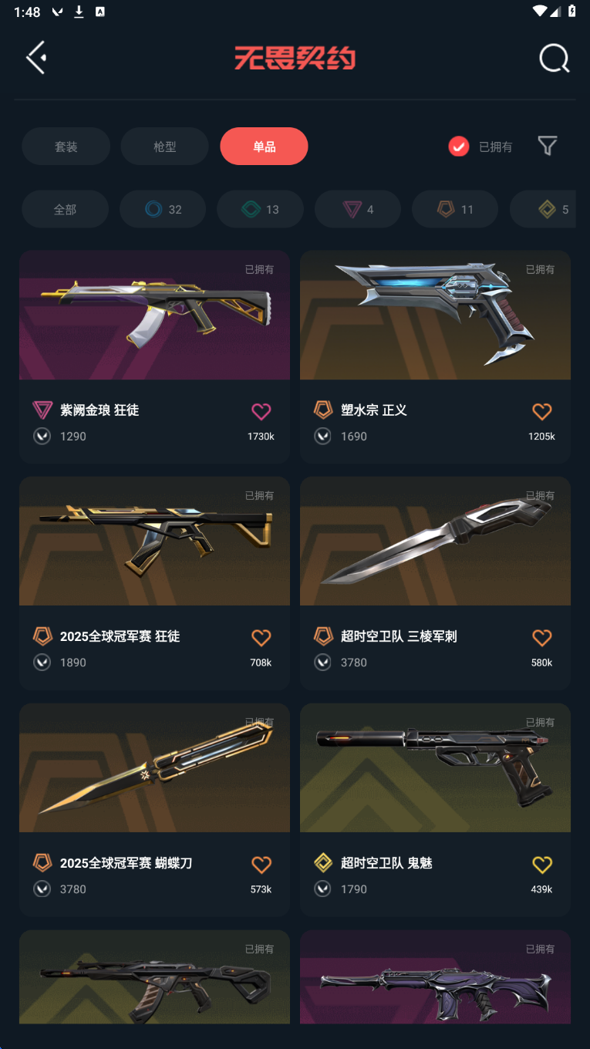Tap yellow heart on 超时空卫队 鬼魅
The width and height of the screenshot is (590, 1049).
pyautogui.click(x=542, y=864)
